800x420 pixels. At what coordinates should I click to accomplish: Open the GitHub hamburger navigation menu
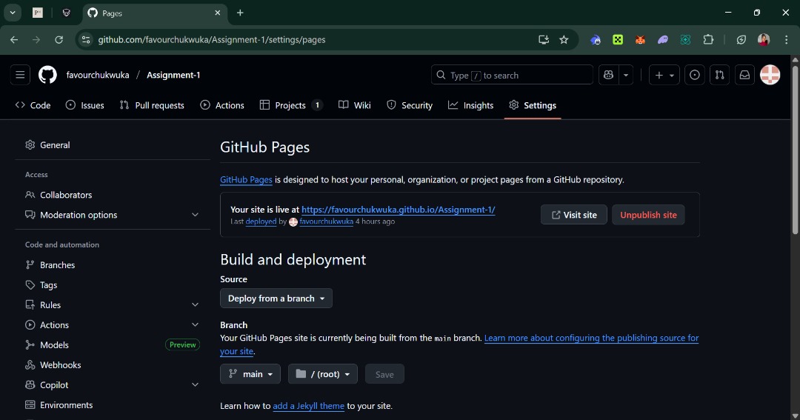[20, 75]
